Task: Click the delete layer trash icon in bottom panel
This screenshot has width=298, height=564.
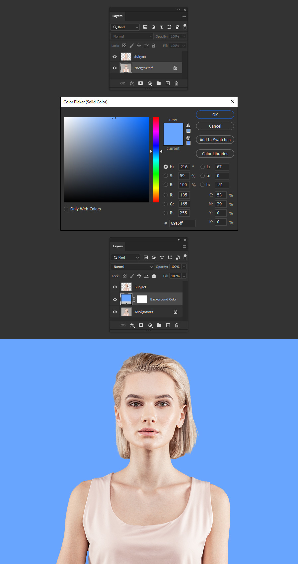Action: coord(177,325)
